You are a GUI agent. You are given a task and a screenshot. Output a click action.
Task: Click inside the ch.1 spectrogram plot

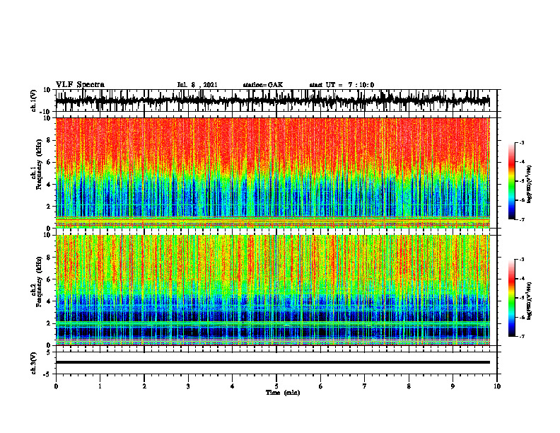click(272, 173)
